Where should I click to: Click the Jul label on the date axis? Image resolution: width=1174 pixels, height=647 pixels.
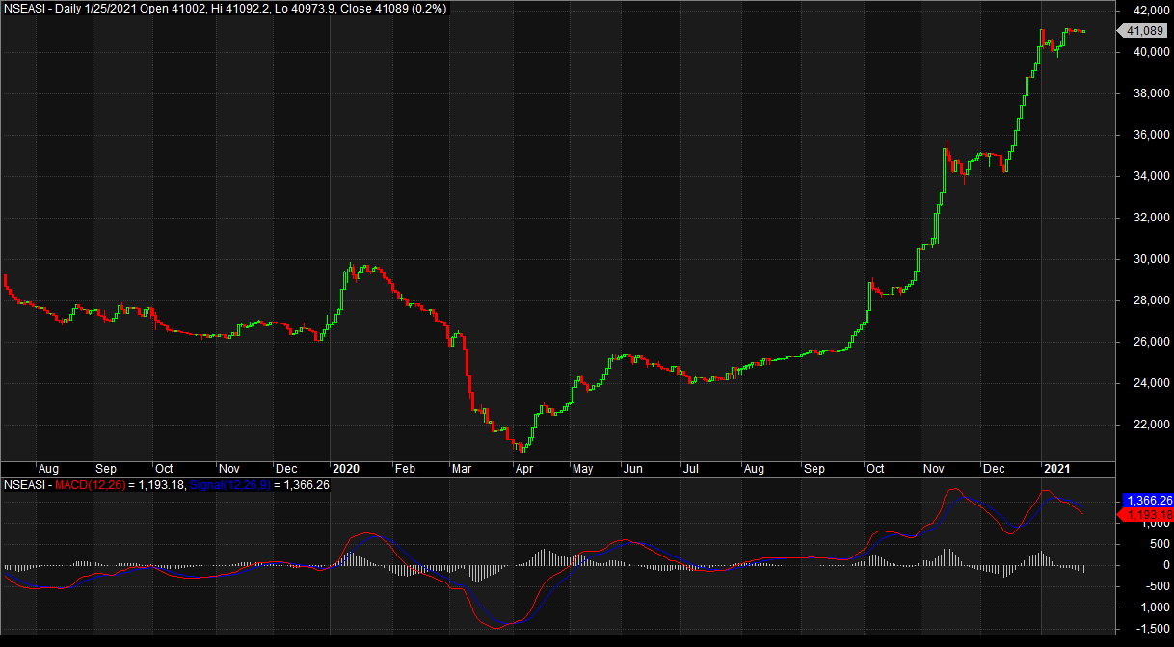tap(690, 469)
